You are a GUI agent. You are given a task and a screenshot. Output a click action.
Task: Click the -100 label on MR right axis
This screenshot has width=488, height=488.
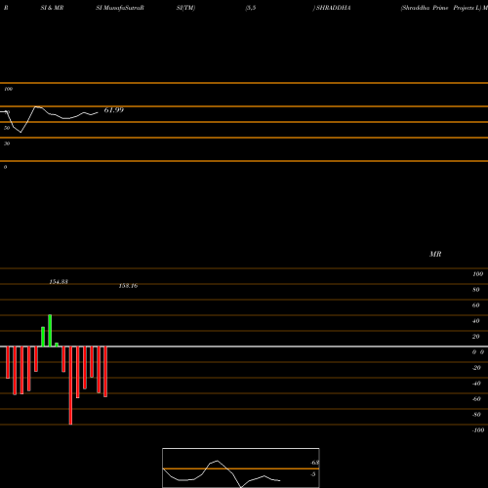(478, 430)
